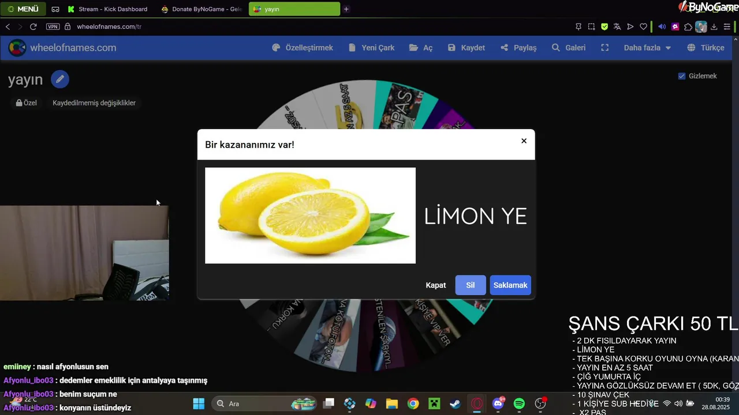
Task: Click the volume tray icon
Action: tap(678, 403)
